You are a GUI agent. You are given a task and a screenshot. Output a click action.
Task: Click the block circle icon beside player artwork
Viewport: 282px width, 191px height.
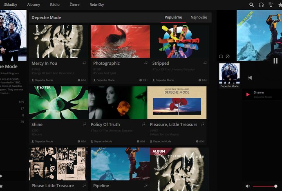click(228, 57)
